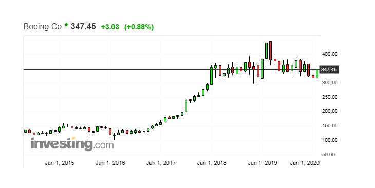Select the Jan 1, 2018 date label

coord(212,163)
